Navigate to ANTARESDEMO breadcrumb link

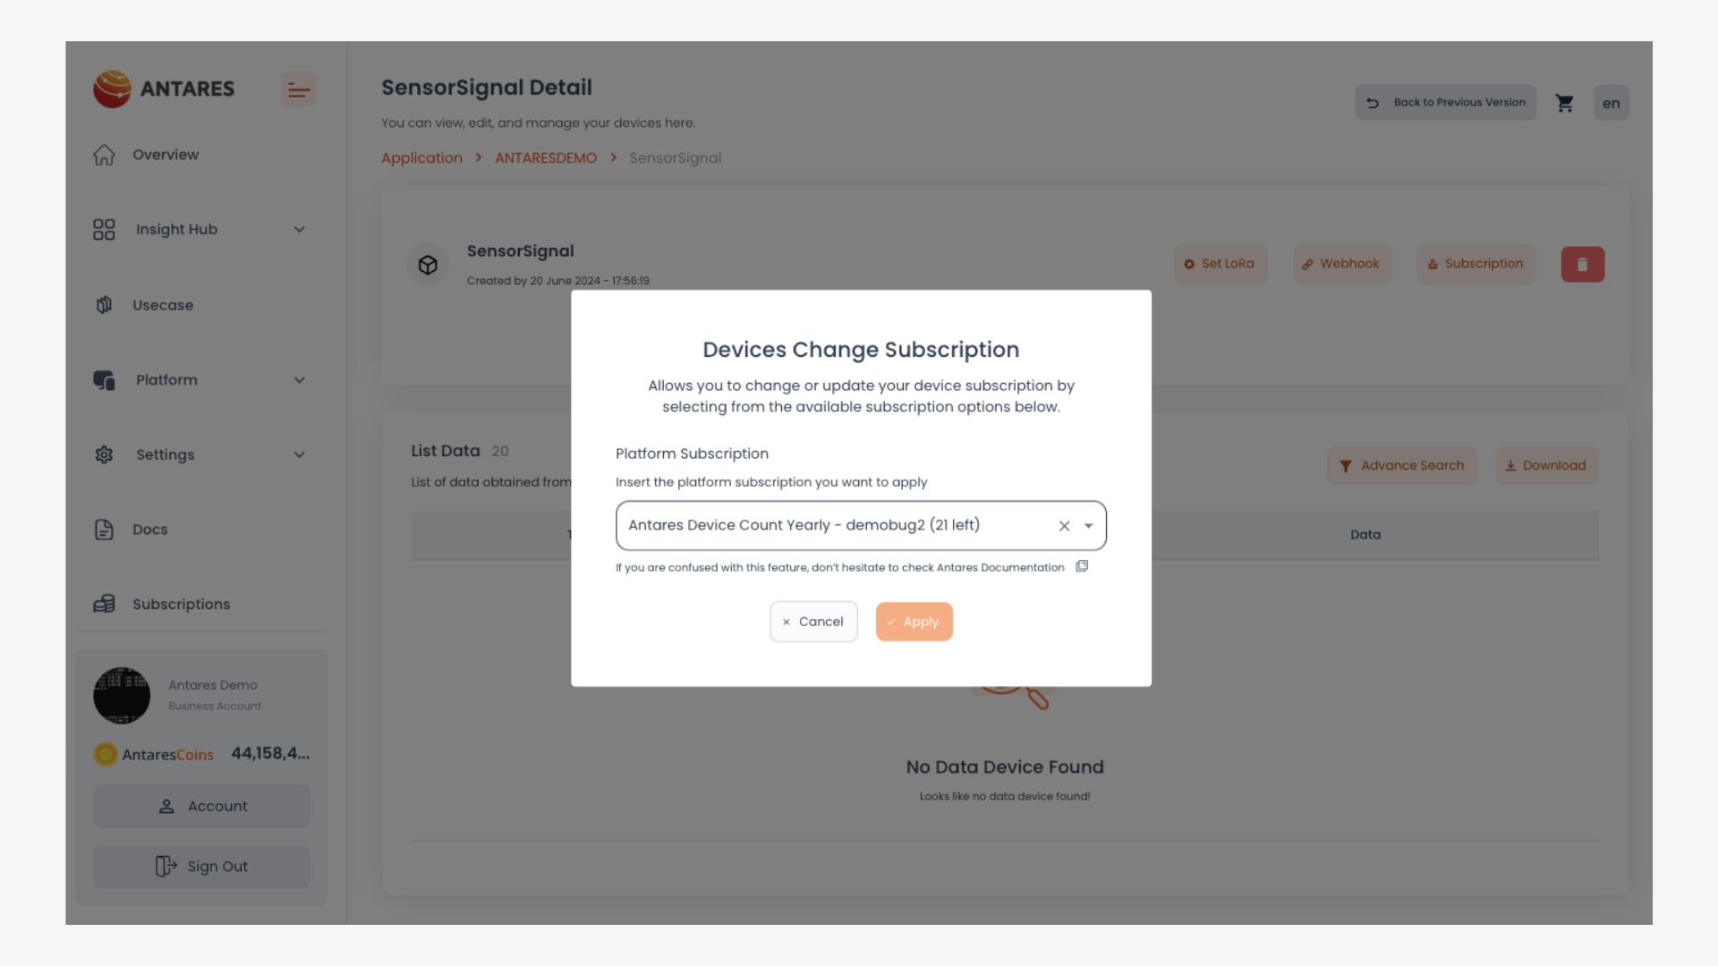(x=546, y=158)
